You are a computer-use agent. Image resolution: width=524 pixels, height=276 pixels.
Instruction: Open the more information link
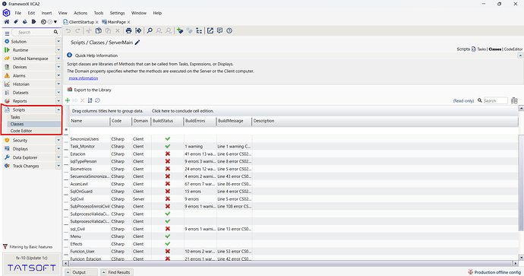tap(84, 78)
